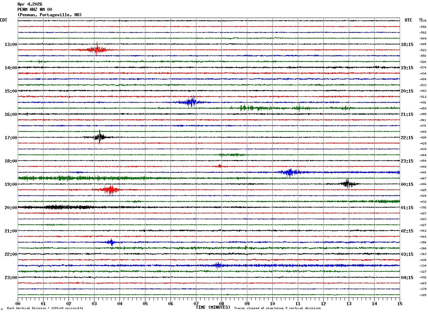Click the "21:15" UTC time label
428x313 pixels.
(x=407, y=114)
